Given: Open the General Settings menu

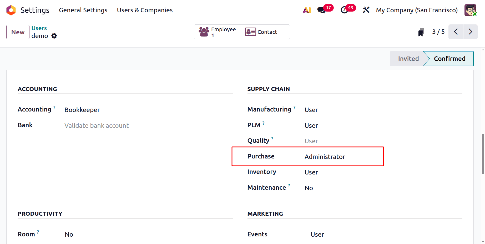Looking at the screenshot, I should coord(83,10).
